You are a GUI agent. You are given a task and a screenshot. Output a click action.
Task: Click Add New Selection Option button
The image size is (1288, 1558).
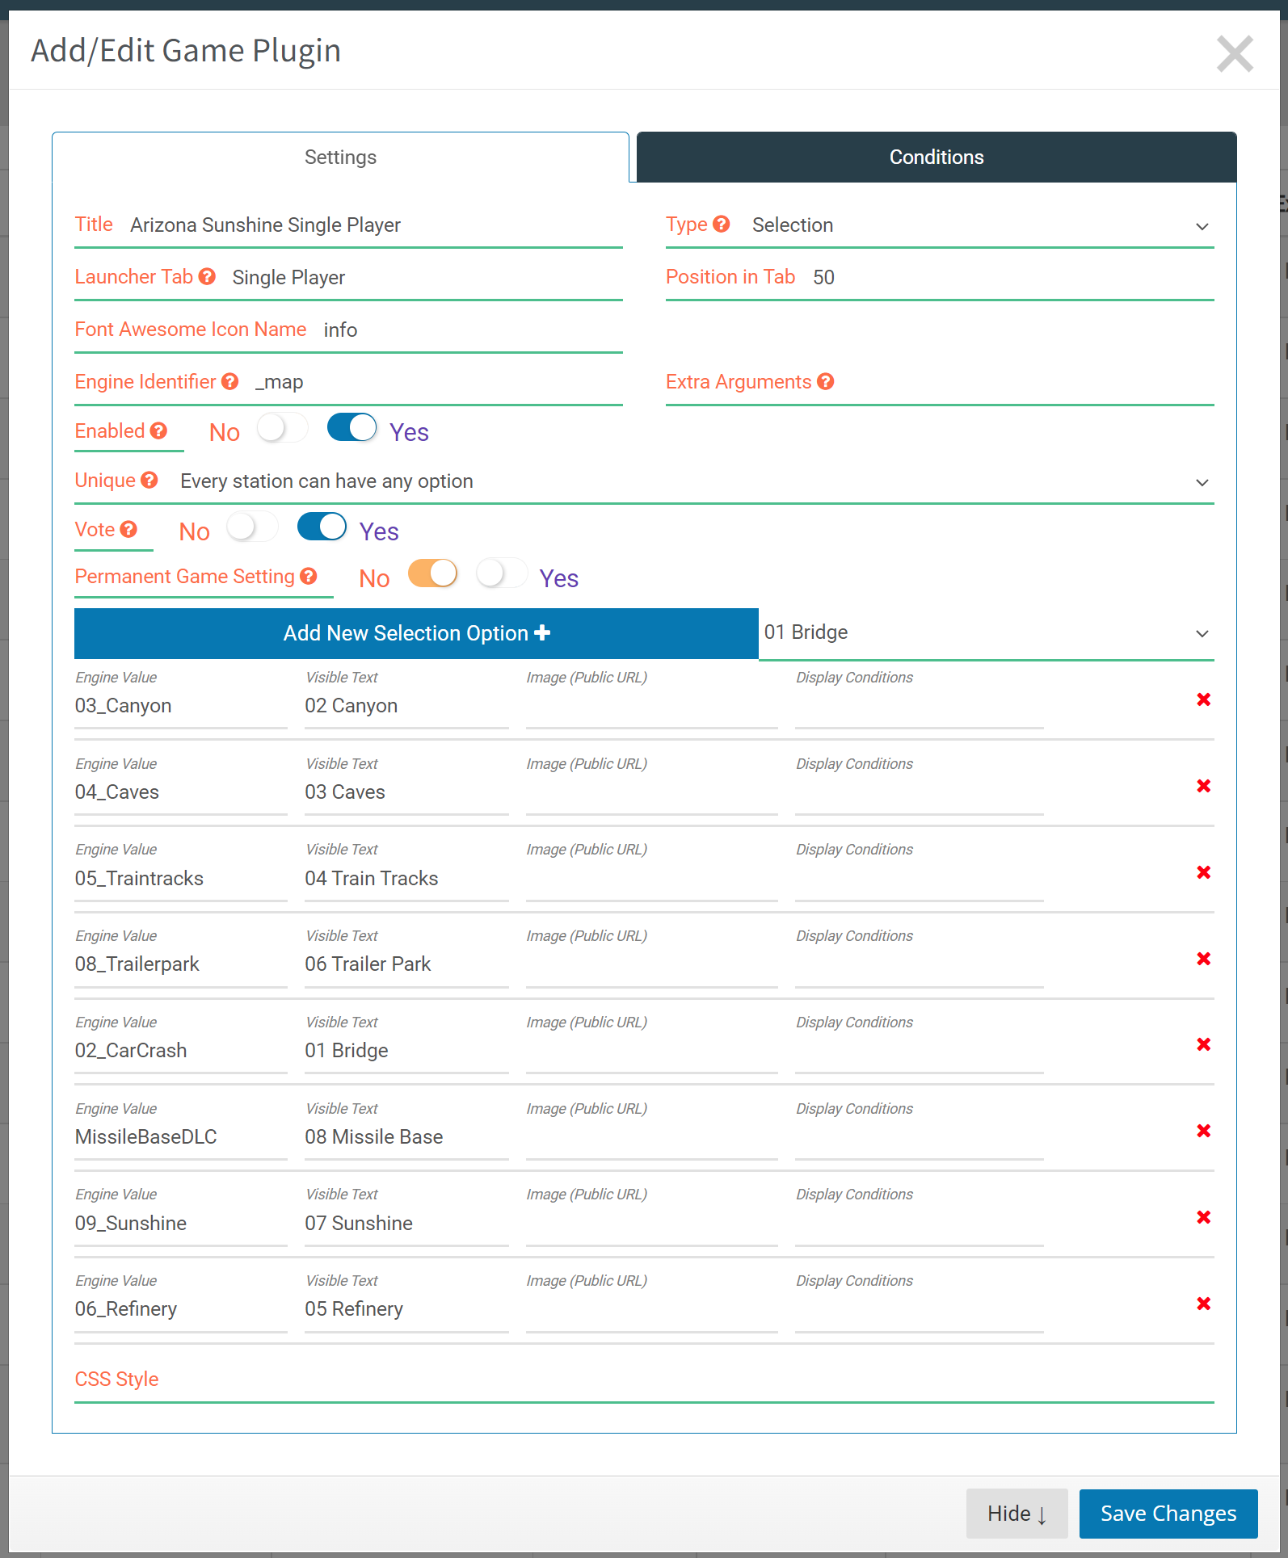(x=416, y=633)
